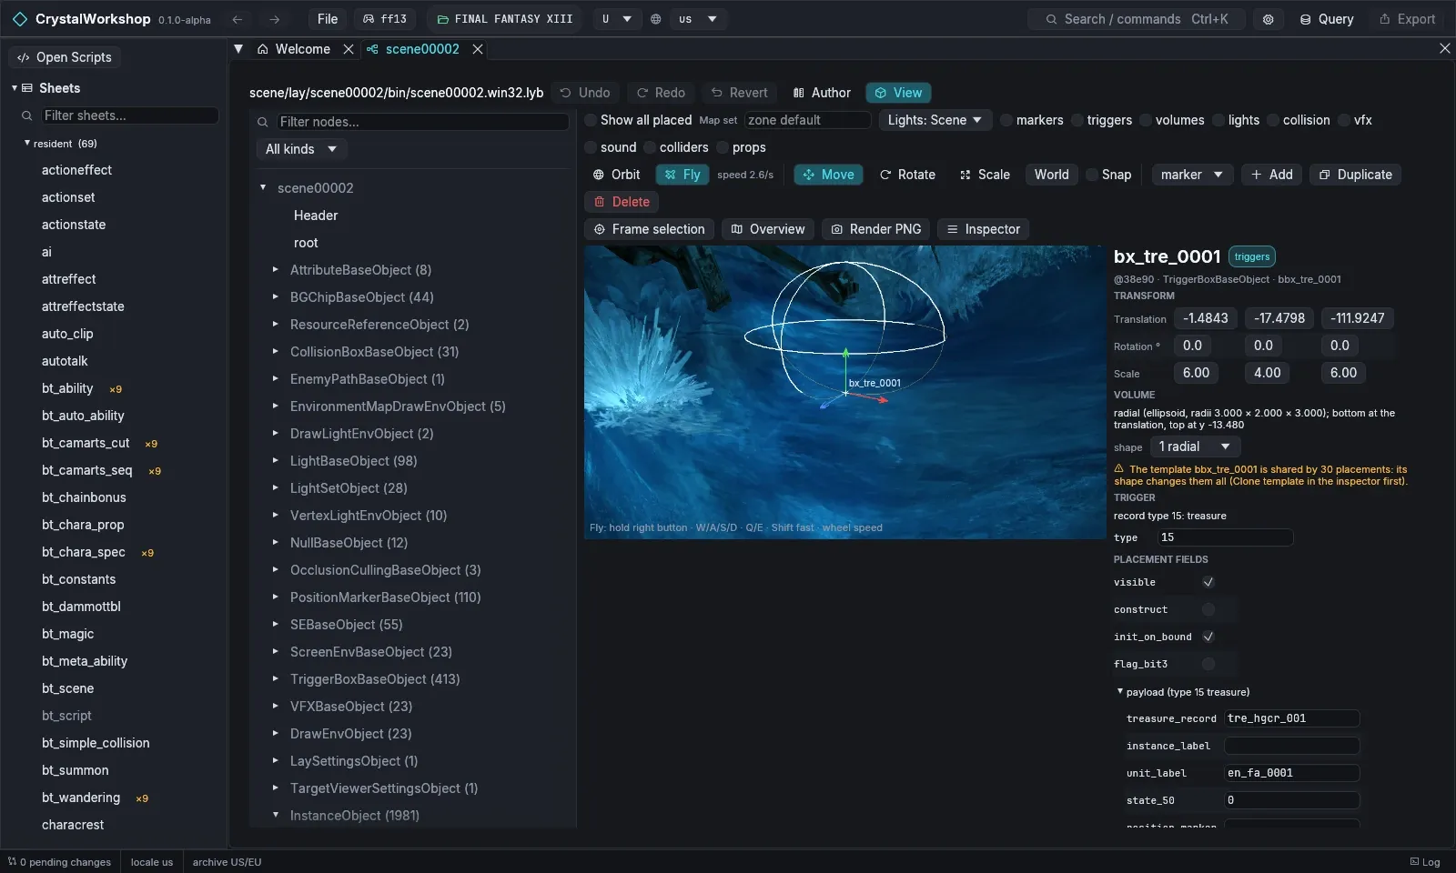This screenshot has width=1456, height=873.
Task: Open the File menu
Action: click(328, 19)
